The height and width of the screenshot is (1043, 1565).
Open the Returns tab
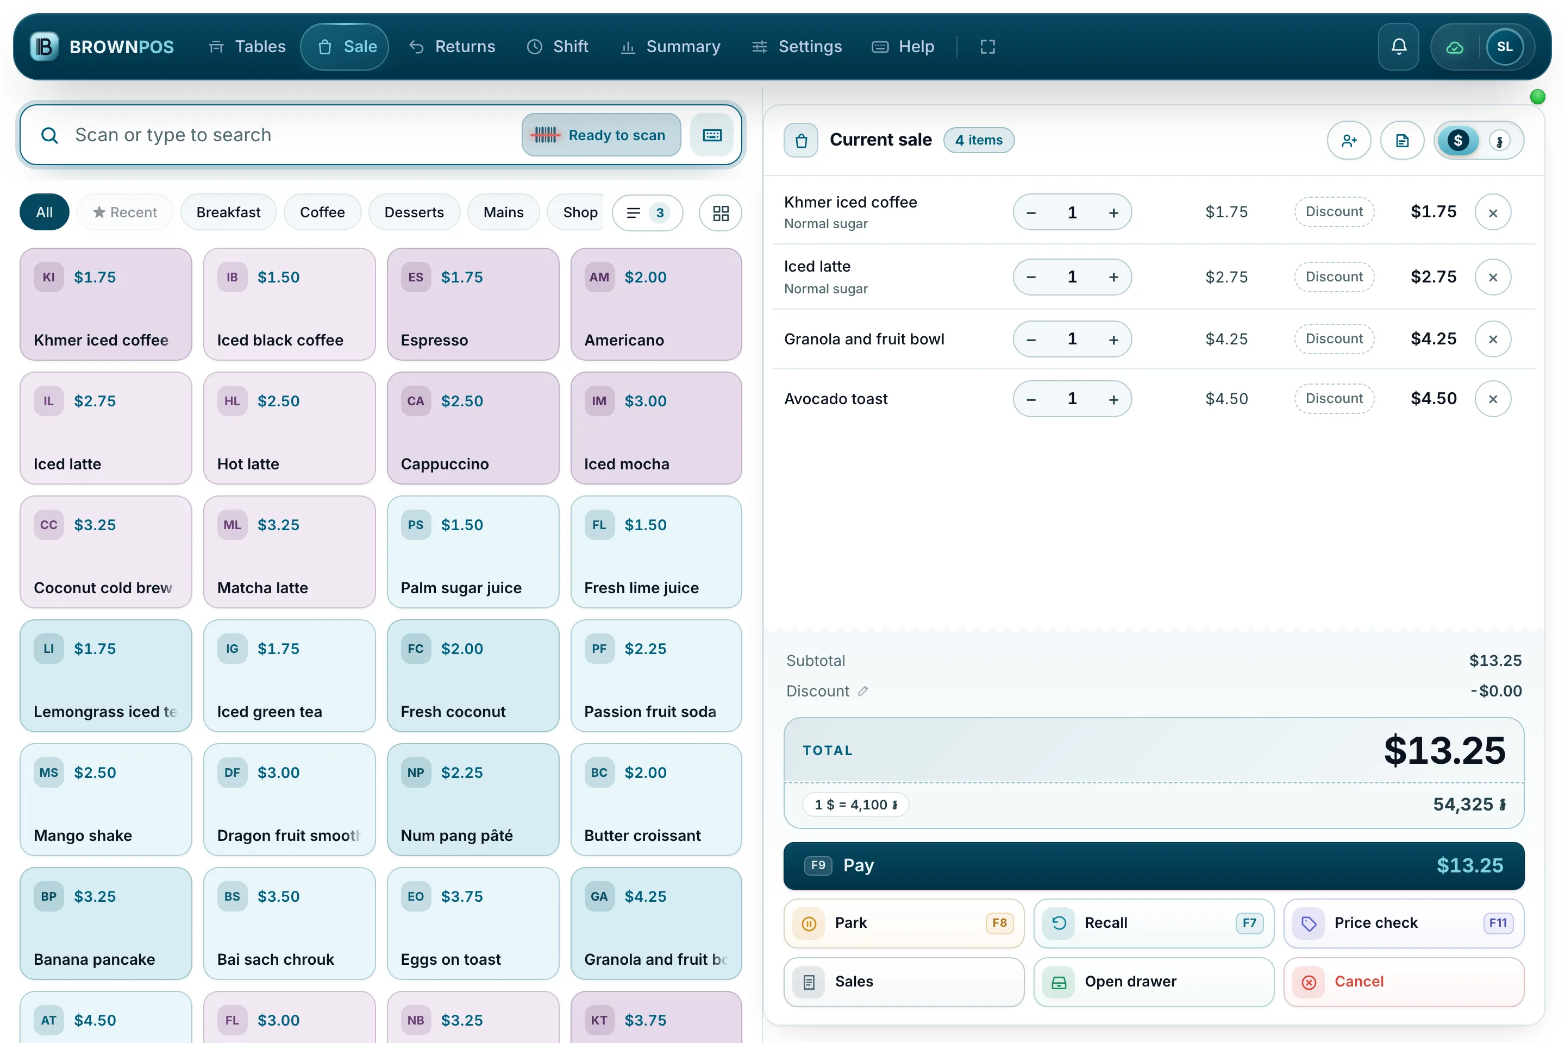click(452, 47)
